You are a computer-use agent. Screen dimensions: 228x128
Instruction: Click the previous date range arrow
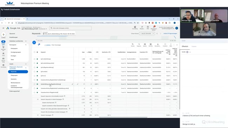tap(157, 34)
